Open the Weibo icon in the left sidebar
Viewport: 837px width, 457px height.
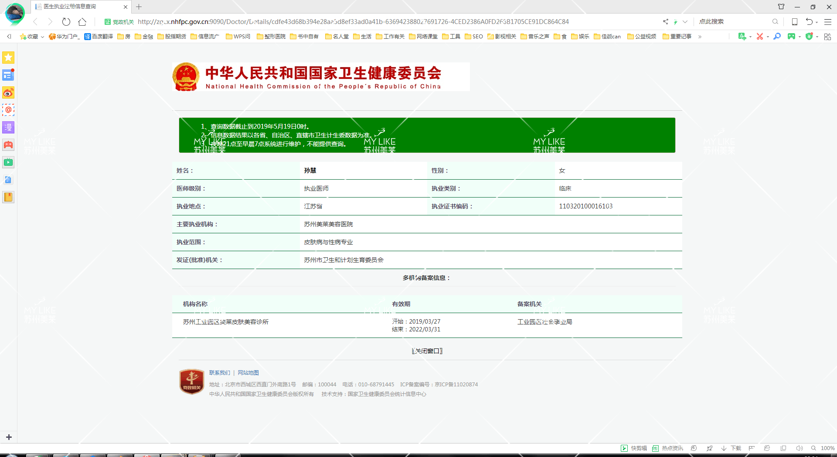pos(8,92)
